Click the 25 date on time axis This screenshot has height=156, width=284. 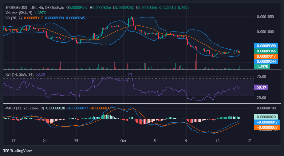(76, 141)
